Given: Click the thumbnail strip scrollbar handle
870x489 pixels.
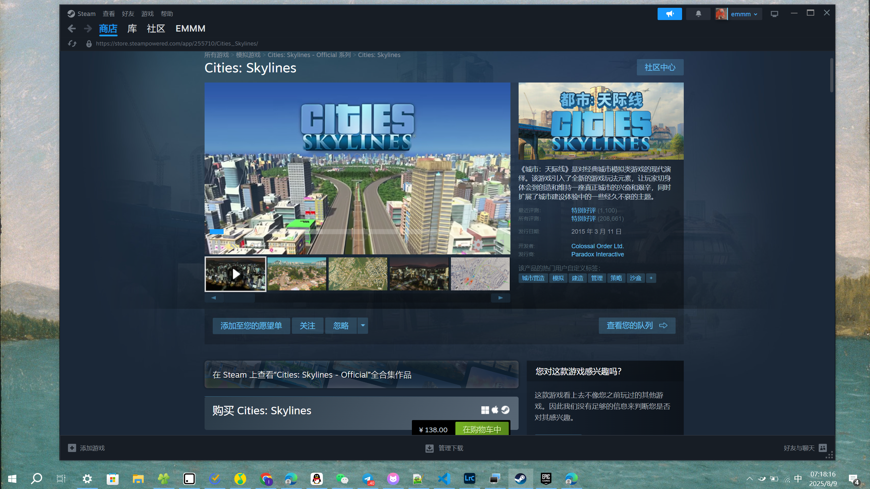Looking at the screenshot, I should point(239,298).
